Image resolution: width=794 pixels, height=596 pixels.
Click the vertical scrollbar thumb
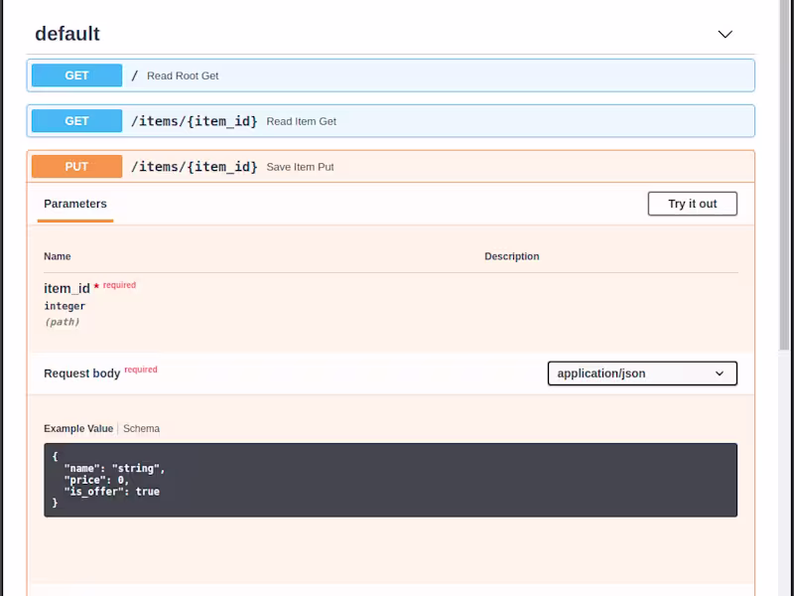785,175
